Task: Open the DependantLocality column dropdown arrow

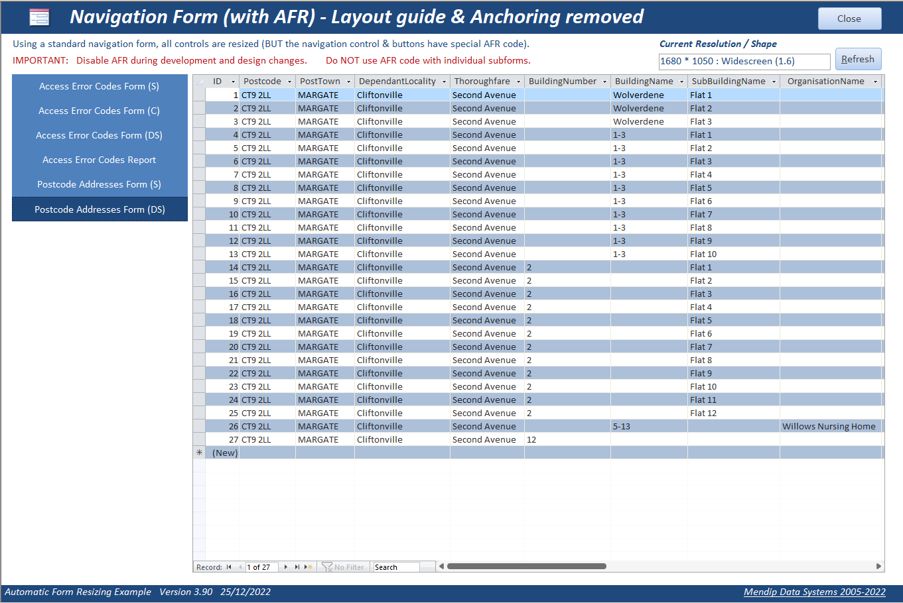Action: pos(444,82)
